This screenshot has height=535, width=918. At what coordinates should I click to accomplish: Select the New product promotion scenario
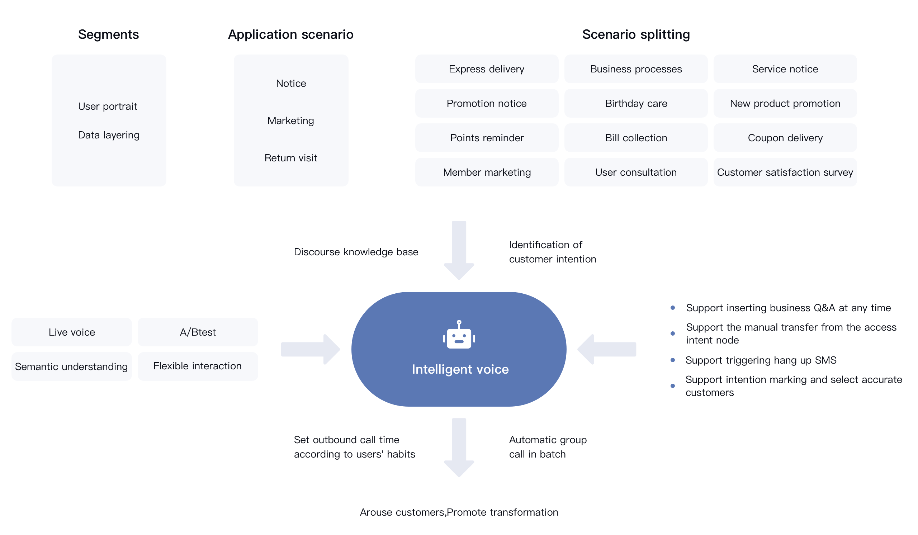point(784,103)
